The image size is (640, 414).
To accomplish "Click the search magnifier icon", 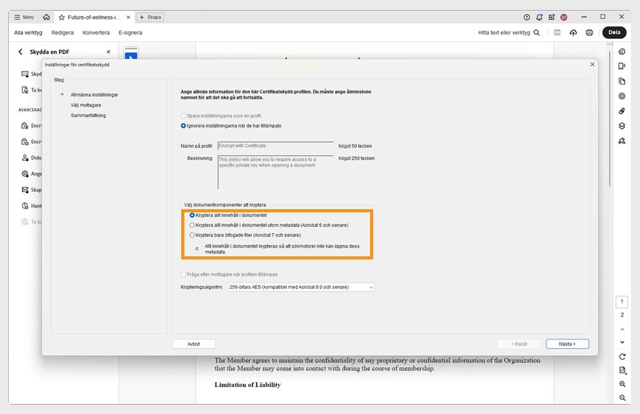I will point(537,33).
